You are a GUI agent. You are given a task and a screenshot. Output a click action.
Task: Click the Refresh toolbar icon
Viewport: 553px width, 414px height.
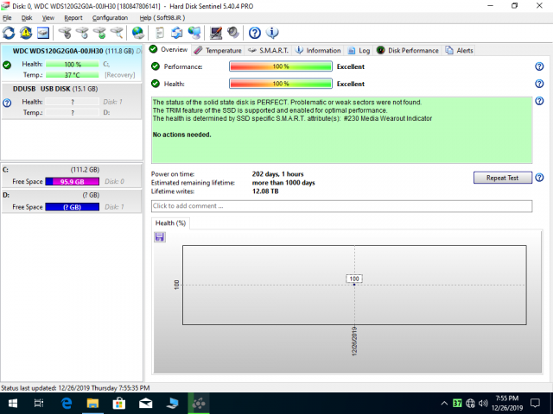[9, 33]
